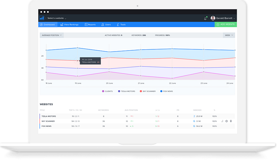Image resolution: width=278 pixels, height=162 pixels.
Task: Click the Fox News blue legend swatch
Action: pos(161,91)
